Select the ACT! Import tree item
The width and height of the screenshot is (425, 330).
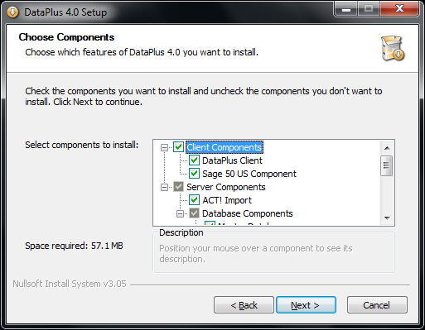pyautogui.click(x=227, y=200)
